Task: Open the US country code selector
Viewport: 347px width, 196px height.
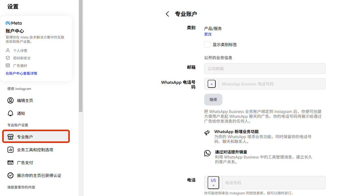Action: coord(213,183)
